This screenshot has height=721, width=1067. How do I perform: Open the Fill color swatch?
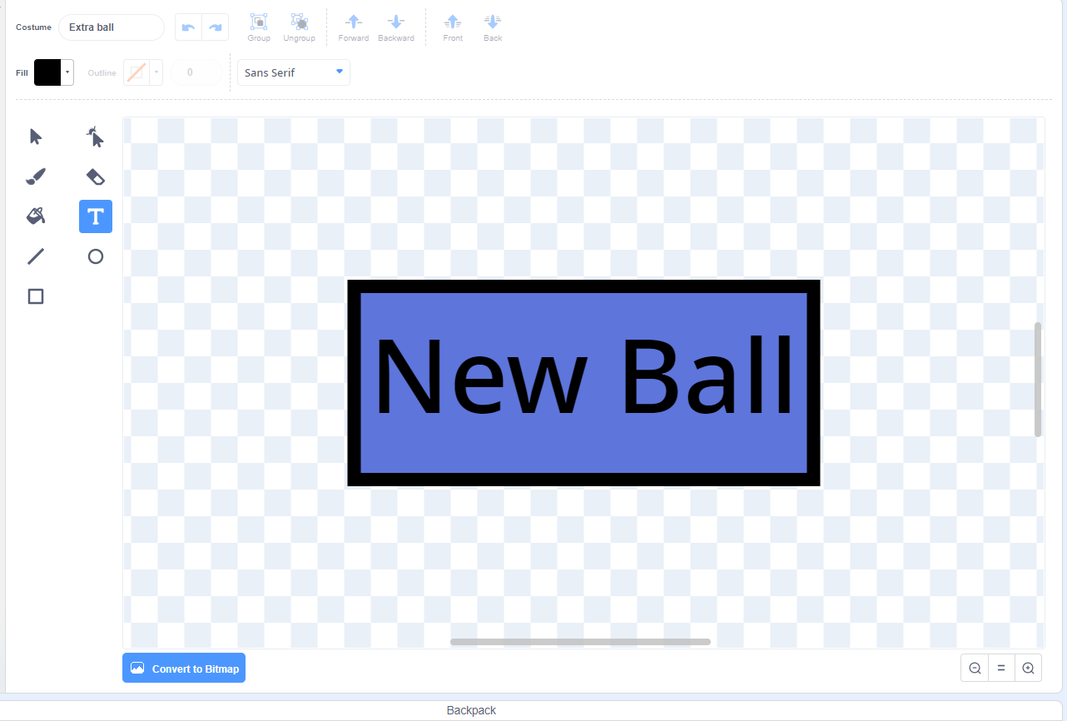[46, 72]
